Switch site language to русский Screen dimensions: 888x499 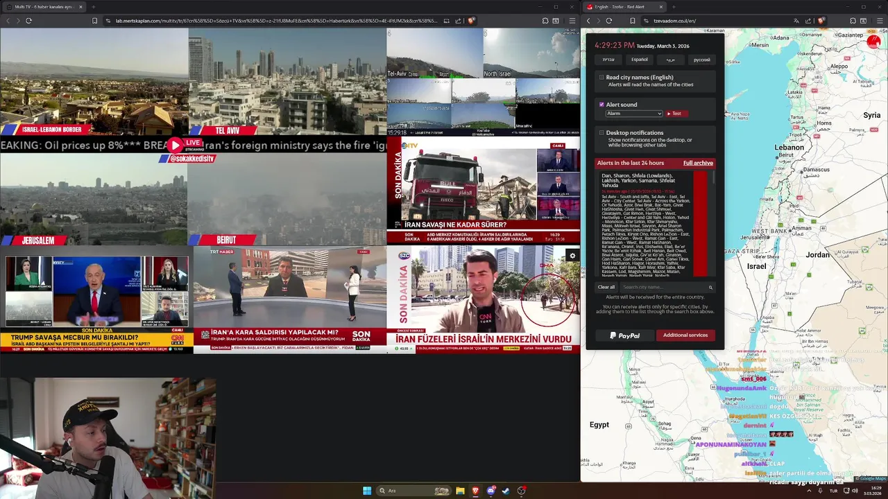(702, 60)
